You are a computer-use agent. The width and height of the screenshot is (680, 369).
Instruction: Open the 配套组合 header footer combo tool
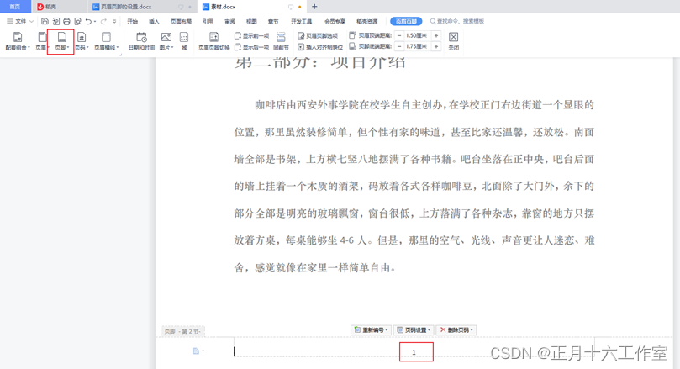pos(18,41)
